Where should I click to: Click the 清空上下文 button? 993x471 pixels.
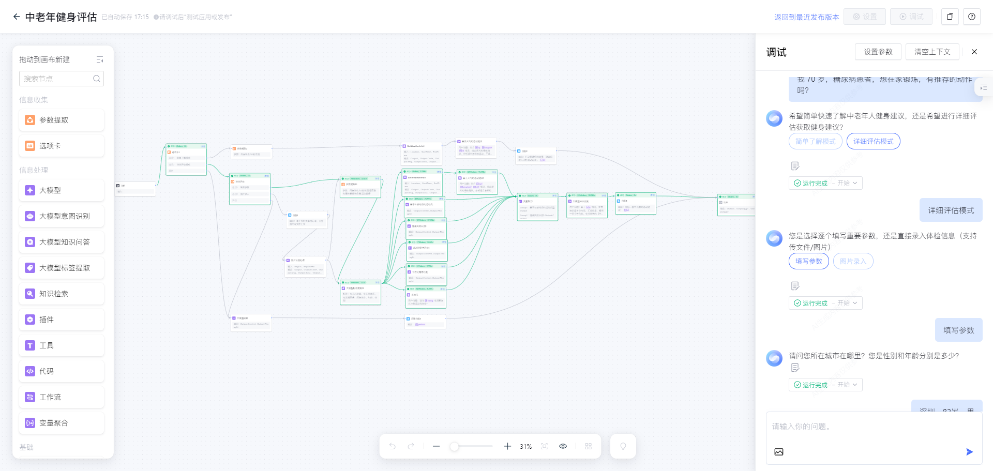[x=932, y=52]
